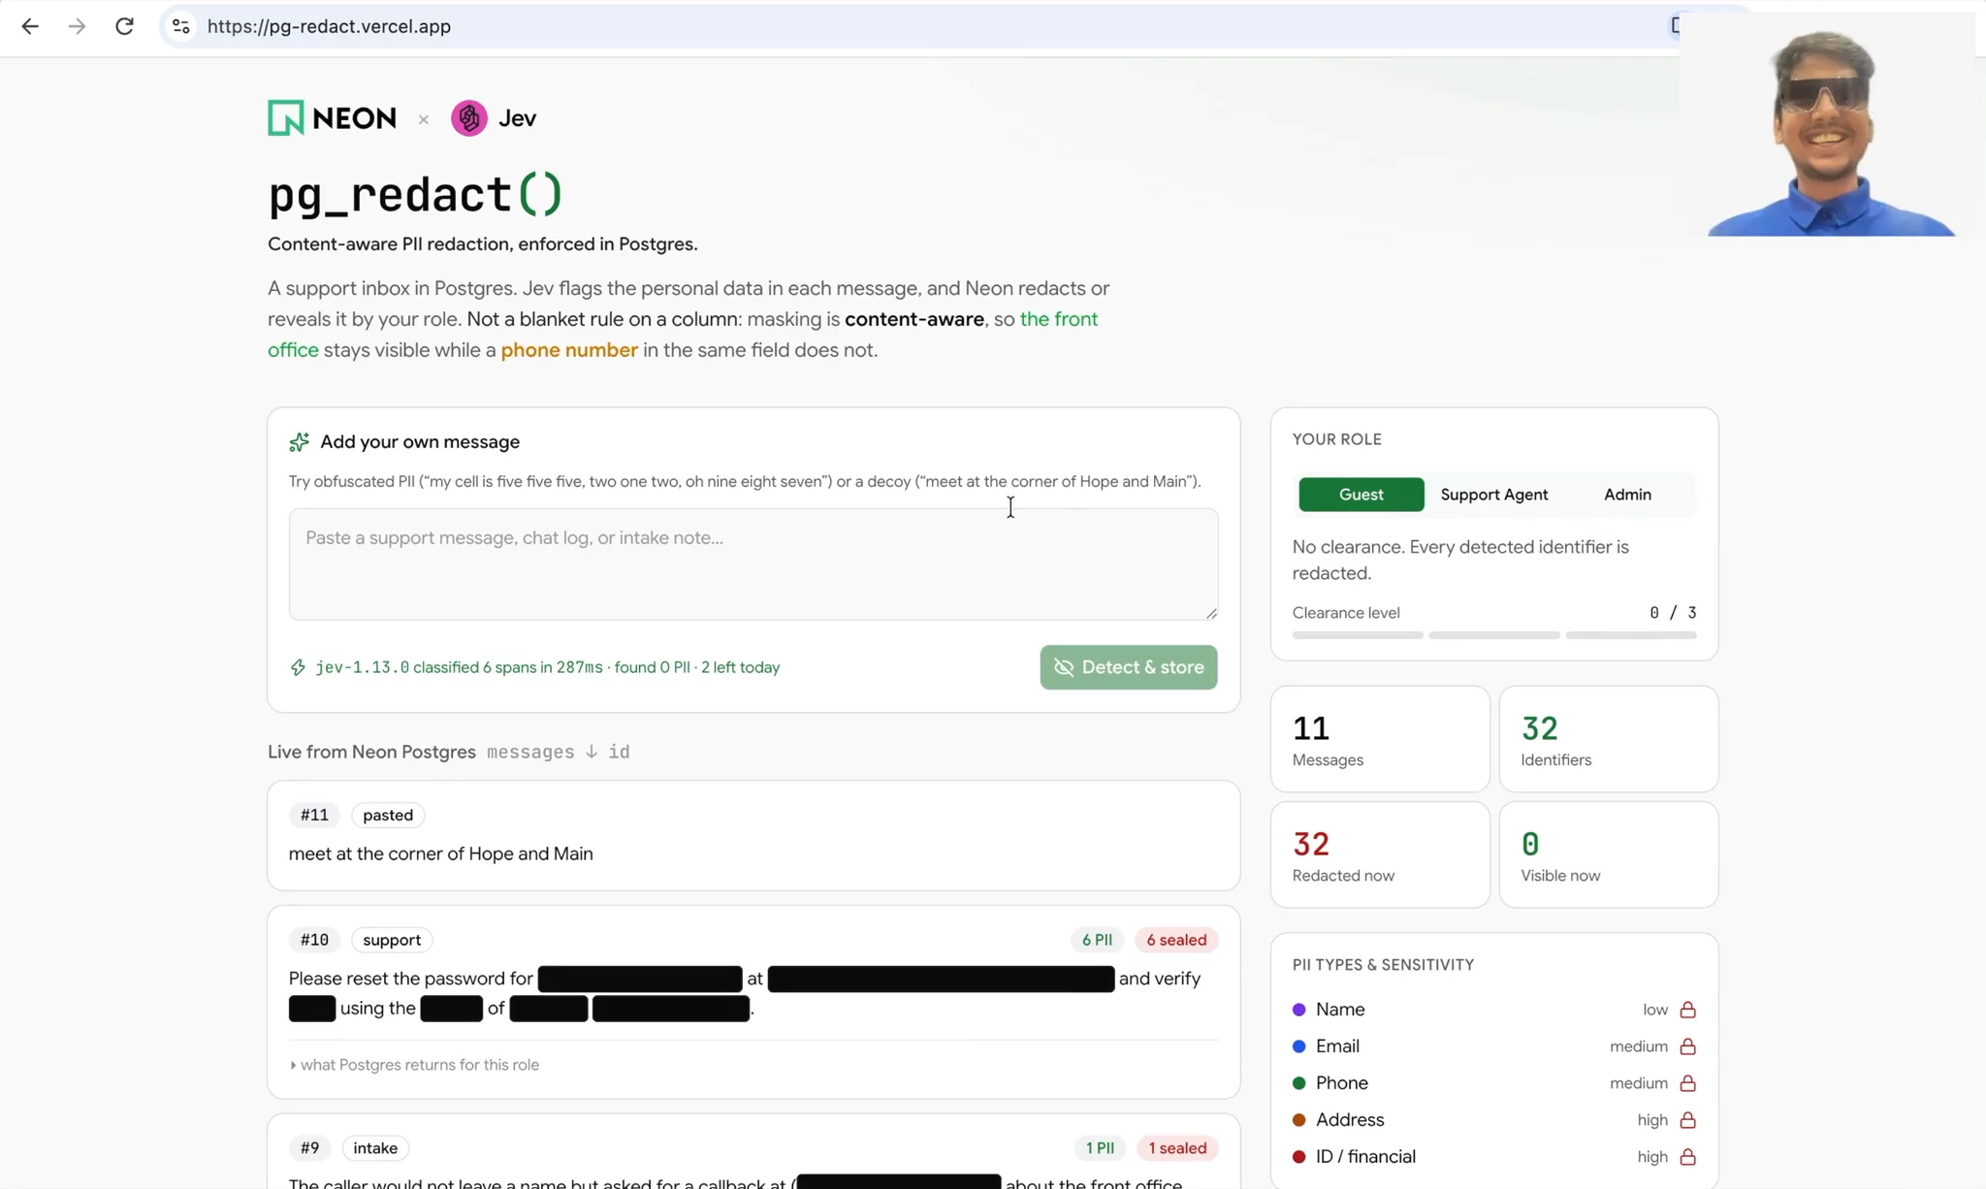
Task: Click the 'Clearance level' label
Action: click(1346, 613)
